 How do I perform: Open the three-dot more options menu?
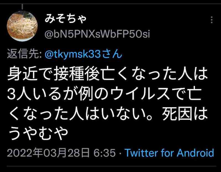coord(212,20)
